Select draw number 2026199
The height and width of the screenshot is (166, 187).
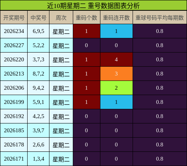[x=14, y=102]
